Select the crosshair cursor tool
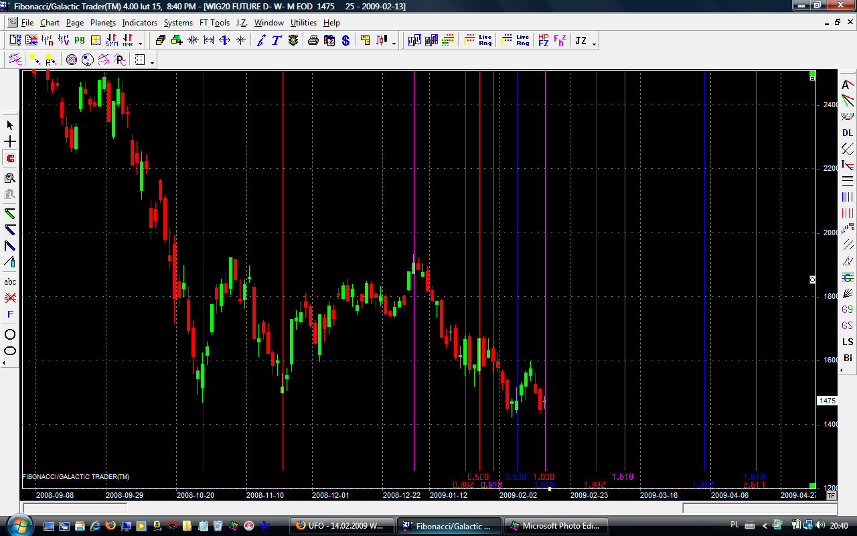This screenshot has height=536, width=857. [10, 142]
